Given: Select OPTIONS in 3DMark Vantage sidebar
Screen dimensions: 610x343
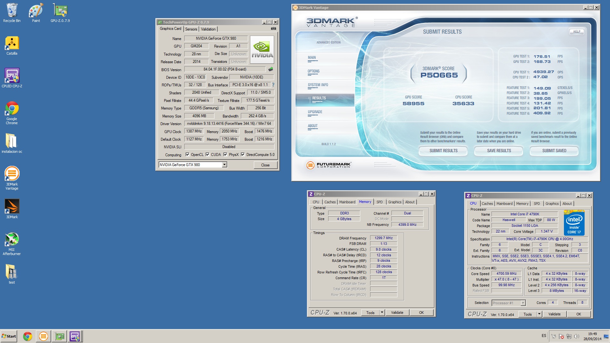Looking at the screenshot, I should 314,71.
